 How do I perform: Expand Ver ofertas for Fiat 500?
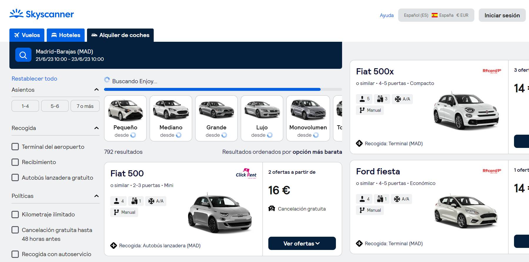(x=302, y=243)
